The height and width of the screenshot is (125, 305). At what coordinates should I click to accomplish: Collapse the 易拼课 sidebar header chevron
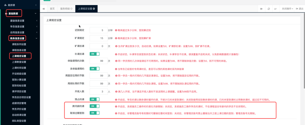tap(36, 5)
